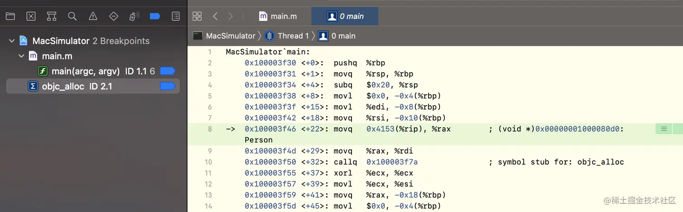
Task: Select MacSimulator 2 Breakpoints row
Action: [93, 41]
